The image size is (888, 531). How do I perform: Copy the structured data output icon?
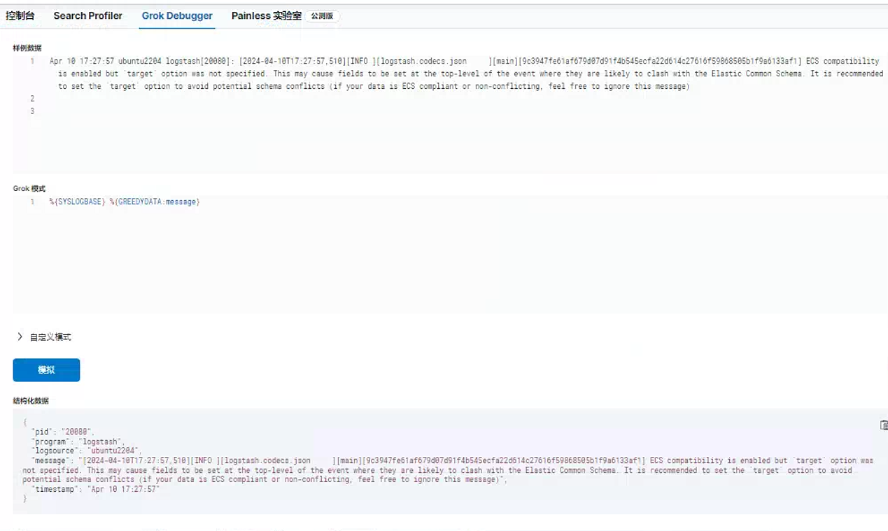[x=884, y=425]
